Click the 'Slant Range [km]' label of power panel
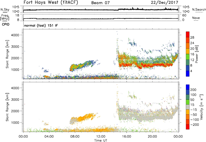 tap(7, 54)
